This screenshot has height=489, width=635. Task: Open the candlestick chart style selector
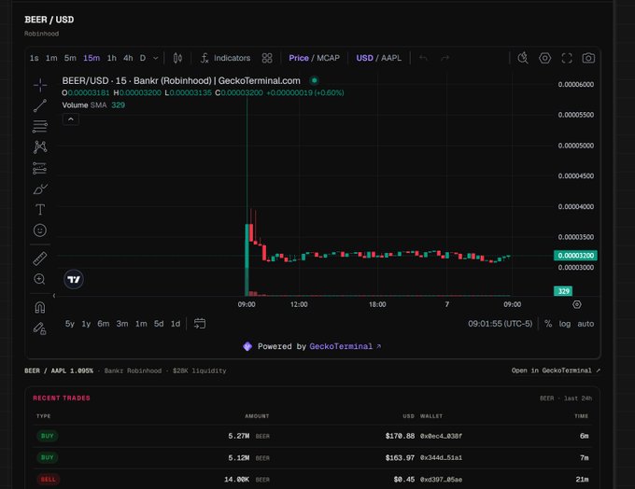coord(177,58)
